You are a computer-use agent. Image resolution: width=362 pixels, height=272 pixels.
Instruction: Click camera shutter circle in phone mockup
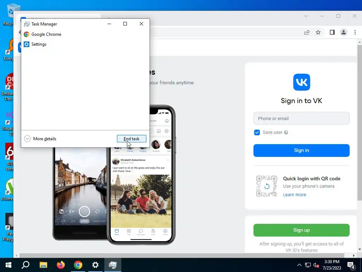tap(84, 211)
